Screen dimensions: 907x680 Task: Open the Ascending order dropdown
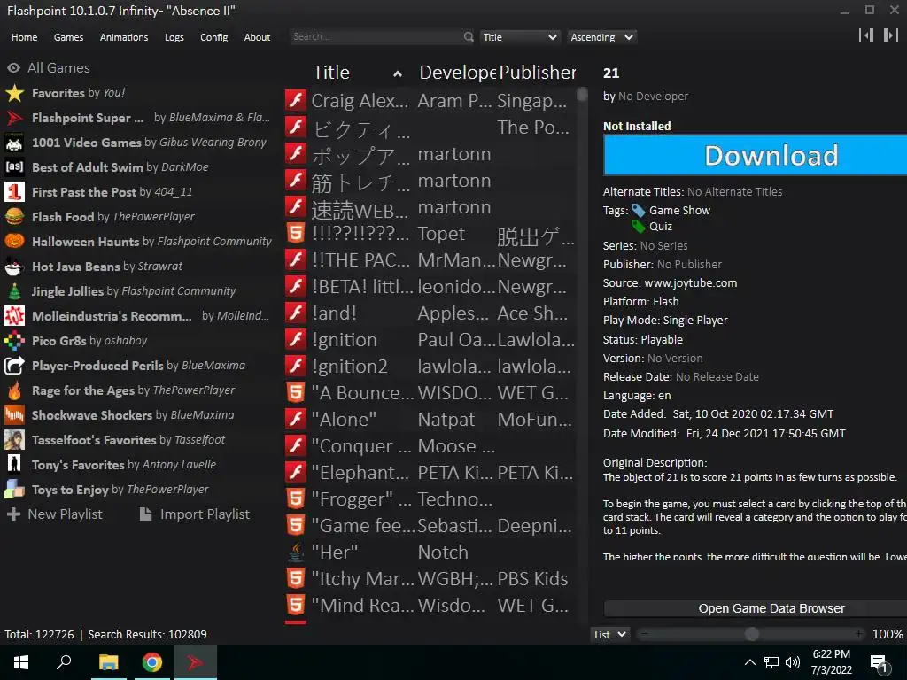tap(601, 37)
